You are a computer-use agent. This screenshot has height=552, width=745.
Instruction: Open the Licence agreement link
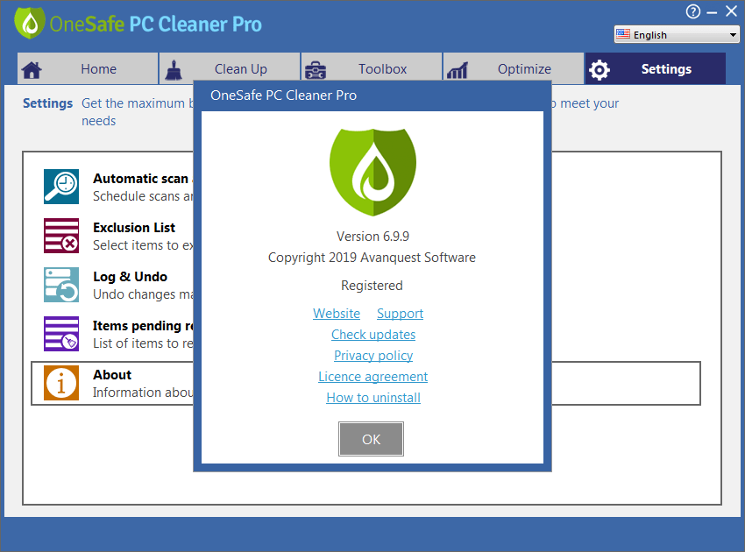pos(373,377)
